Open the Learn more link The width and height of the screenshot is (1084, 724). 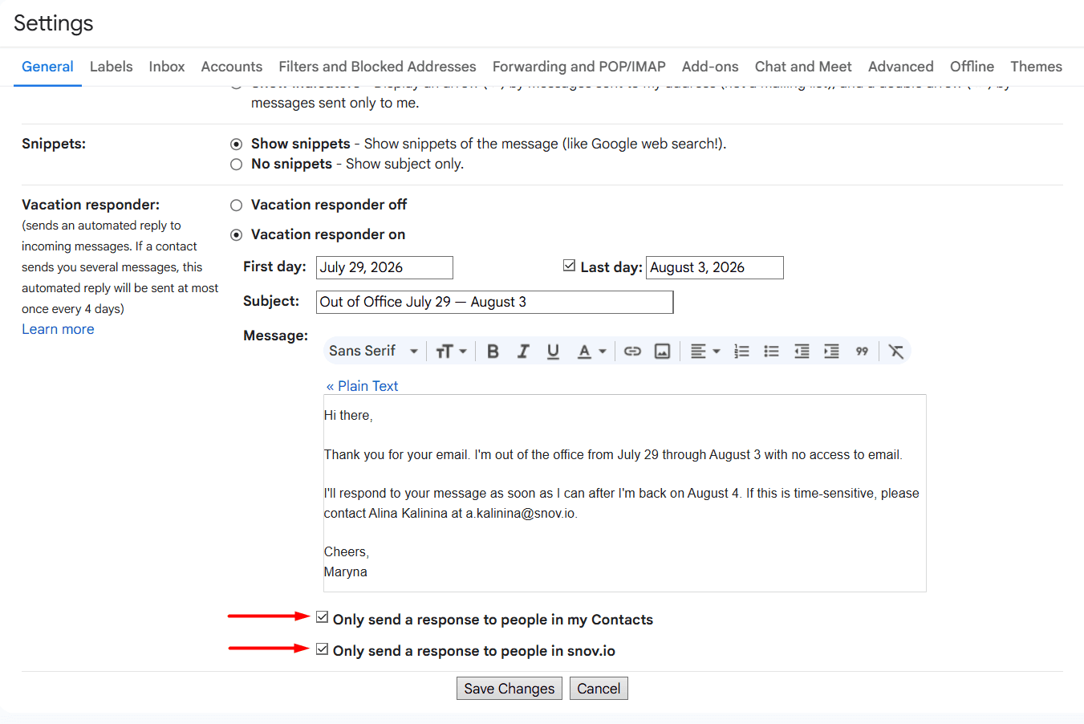click(58, 329)
